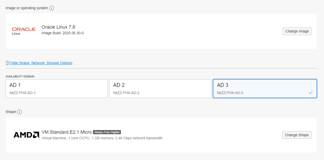Click info icon beside Shape label
Image resolution: width=324 pixels, height=160 pixels.
point(19,112)
